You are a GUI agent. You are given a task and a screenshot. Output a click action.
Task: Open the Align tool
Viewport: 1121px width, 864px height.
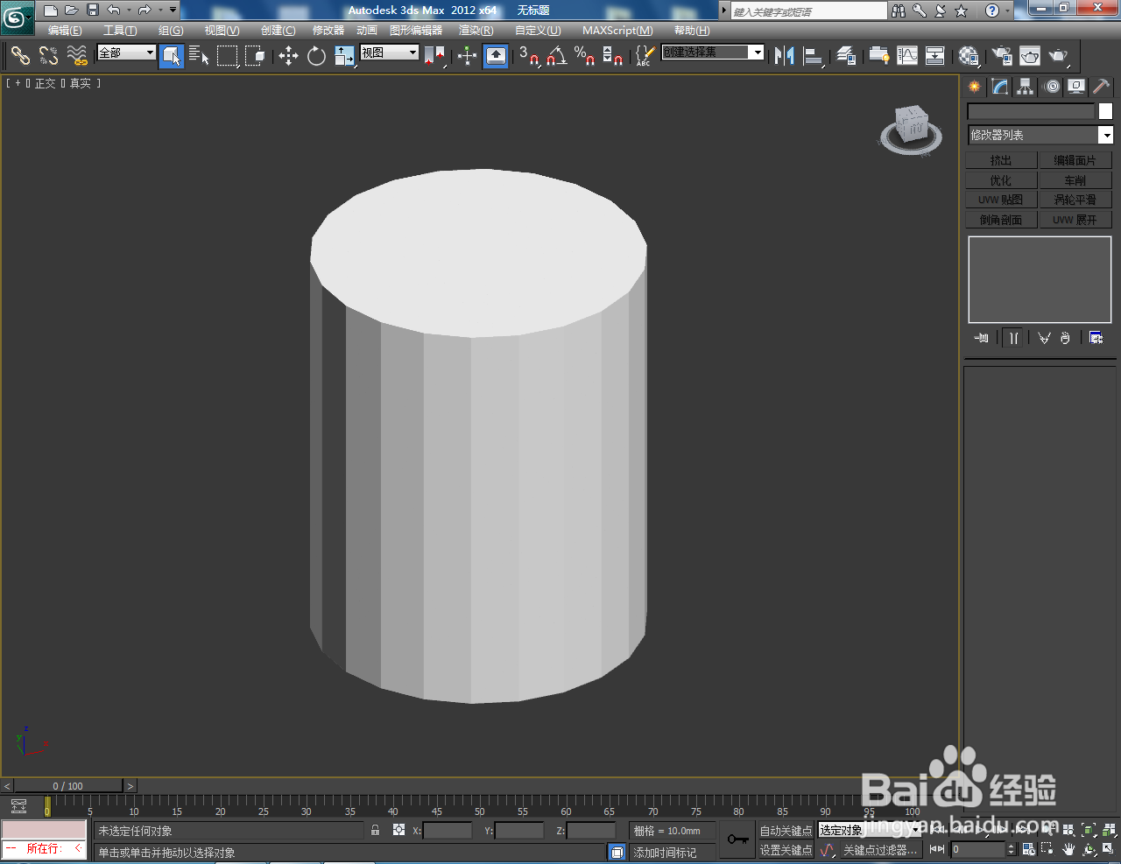[813, 55]
